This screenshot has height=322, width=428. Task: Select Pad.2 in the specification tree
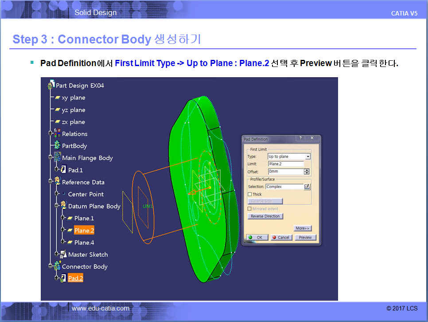pos(75,279)
